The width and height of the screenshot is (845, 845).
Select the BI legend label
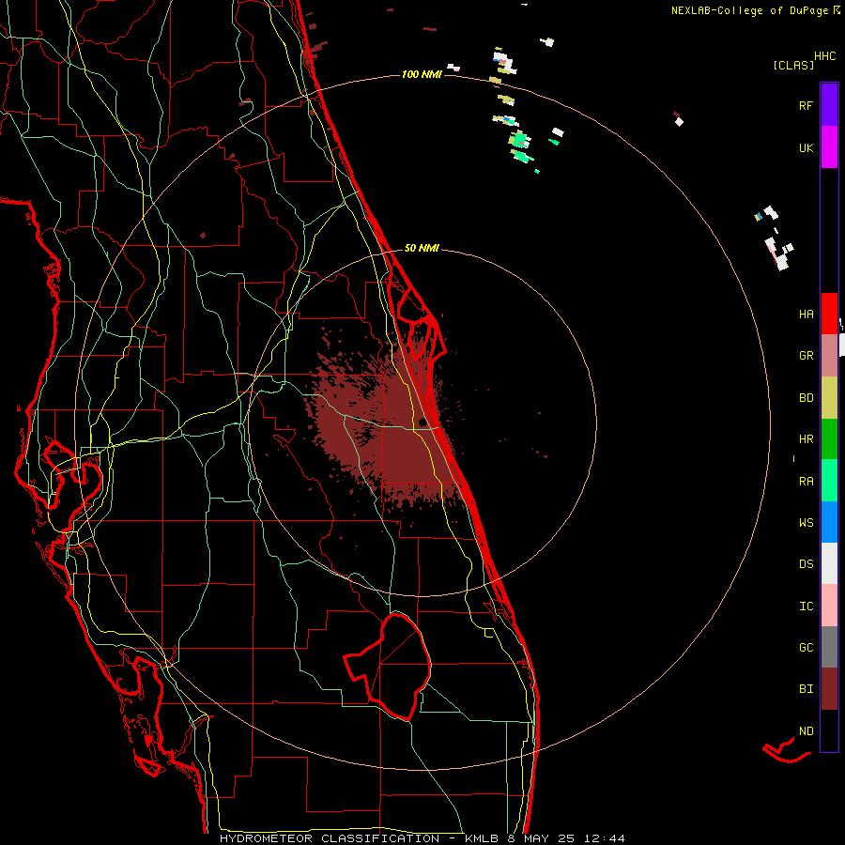(806, 689)
